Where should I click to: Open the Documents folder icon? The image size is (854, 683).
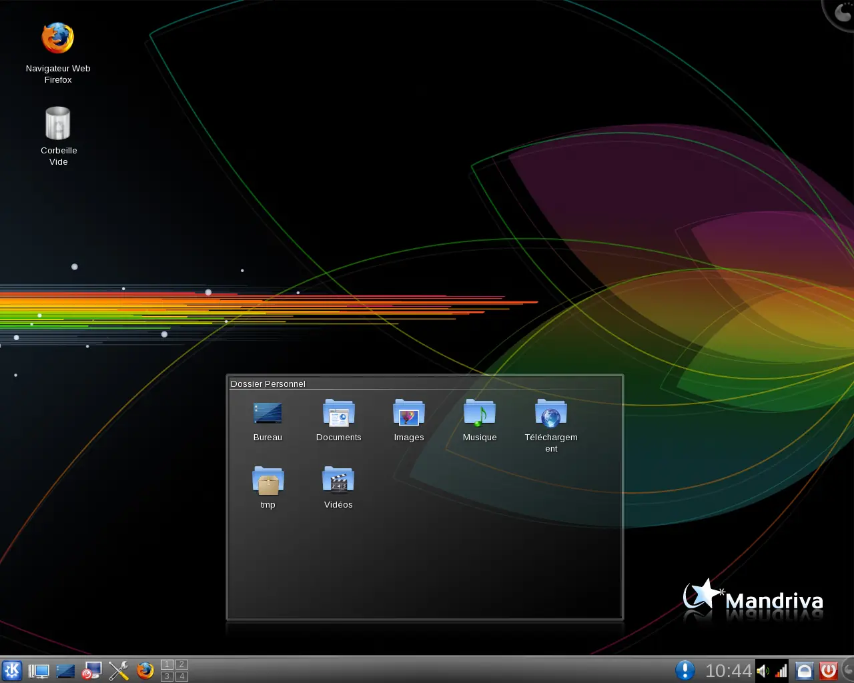click(x=338, y=413)
